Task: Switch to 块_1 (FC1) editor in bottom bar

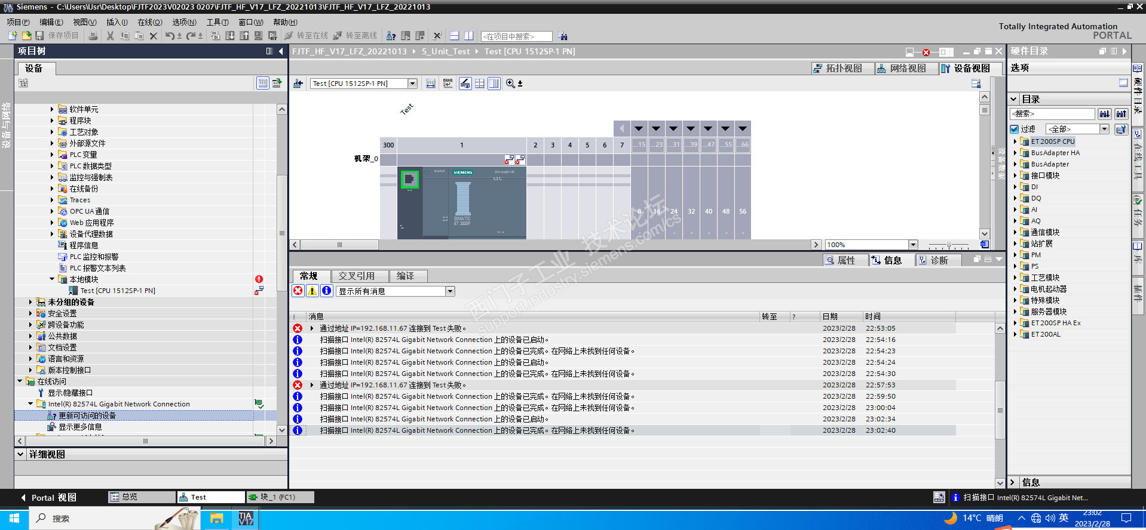Action: (280, 497)
